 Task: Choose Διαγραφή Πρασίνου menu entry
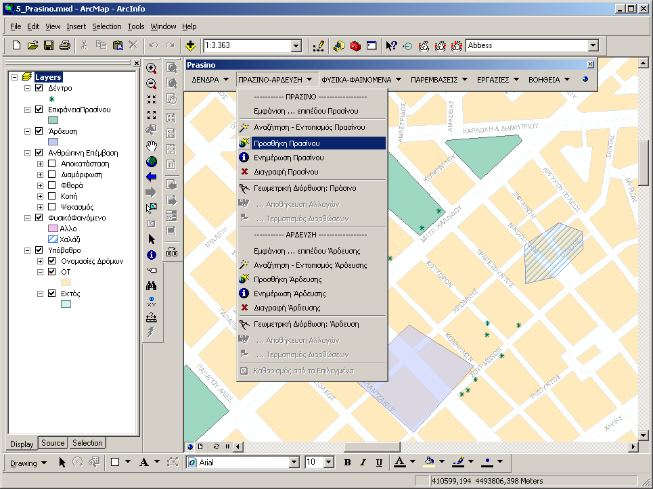click(312, 172)
